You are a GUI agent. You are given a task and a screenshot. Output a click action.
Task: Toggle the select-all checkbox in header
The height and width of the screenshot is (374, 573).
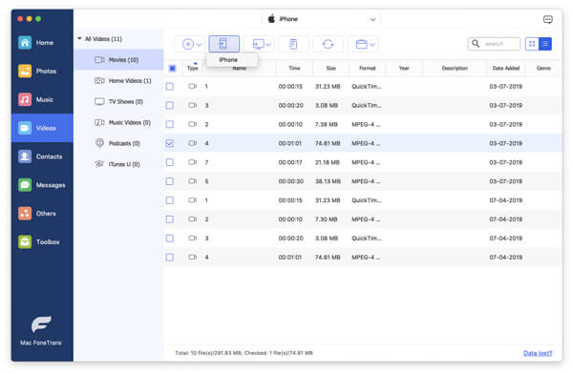click(173, 69)
